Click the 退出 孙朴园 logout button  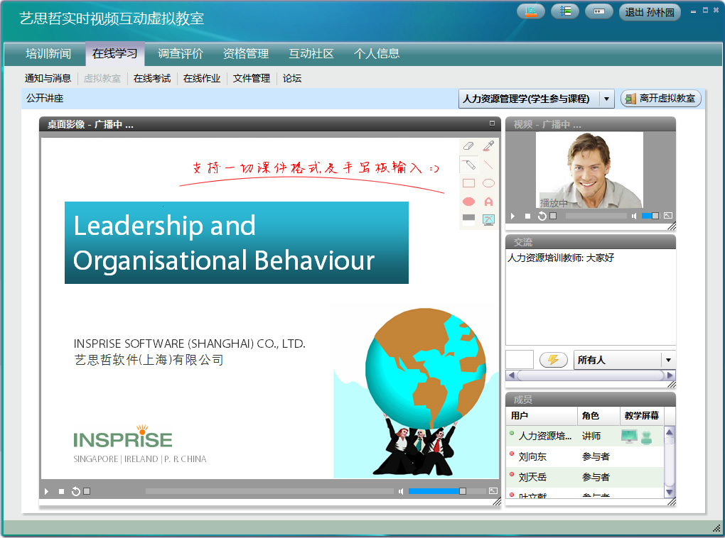pos(650,12)
